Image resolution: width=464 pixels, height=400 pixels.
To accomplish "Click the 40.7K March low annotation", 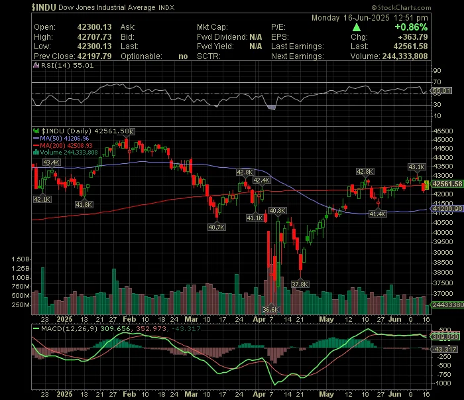I will tap(217, 227).
